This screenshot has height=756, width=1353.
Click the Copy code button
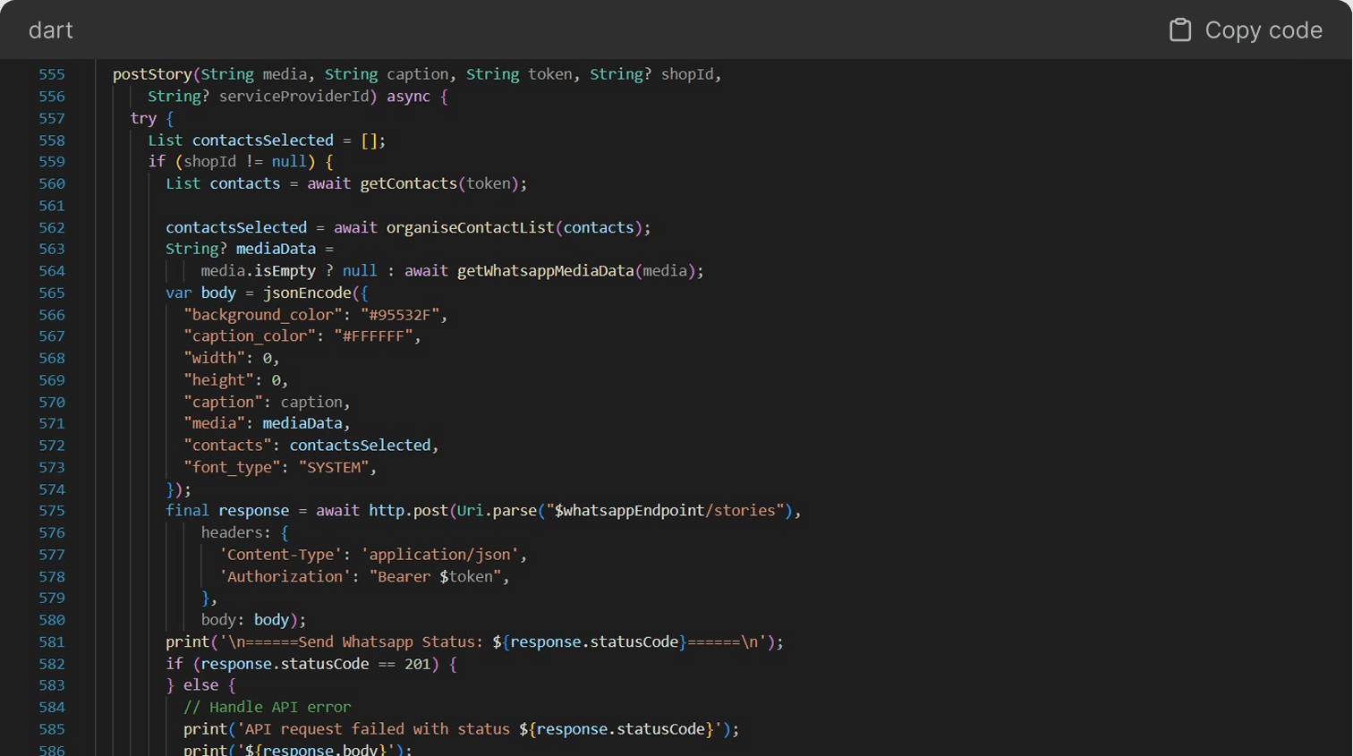click(x=1246, y=30)
